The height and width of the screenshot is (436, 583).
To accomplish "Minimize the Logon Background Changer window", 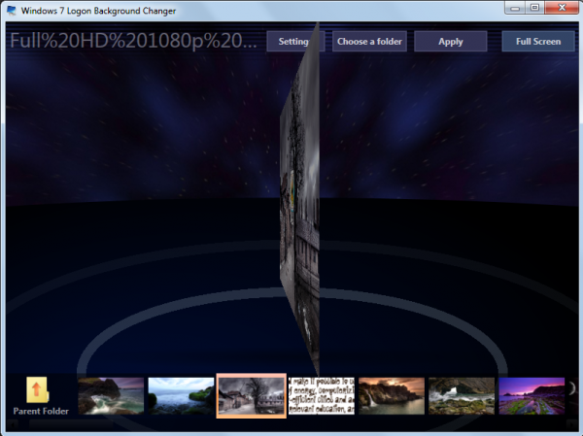I will 515,8.
